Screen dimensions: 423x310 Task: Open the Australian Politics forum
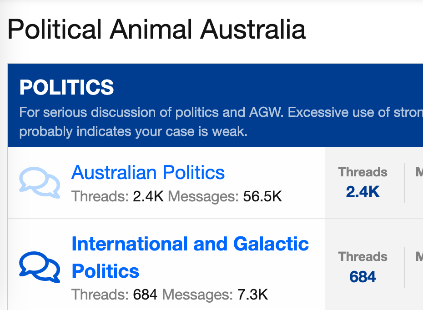tap(148, 173)
